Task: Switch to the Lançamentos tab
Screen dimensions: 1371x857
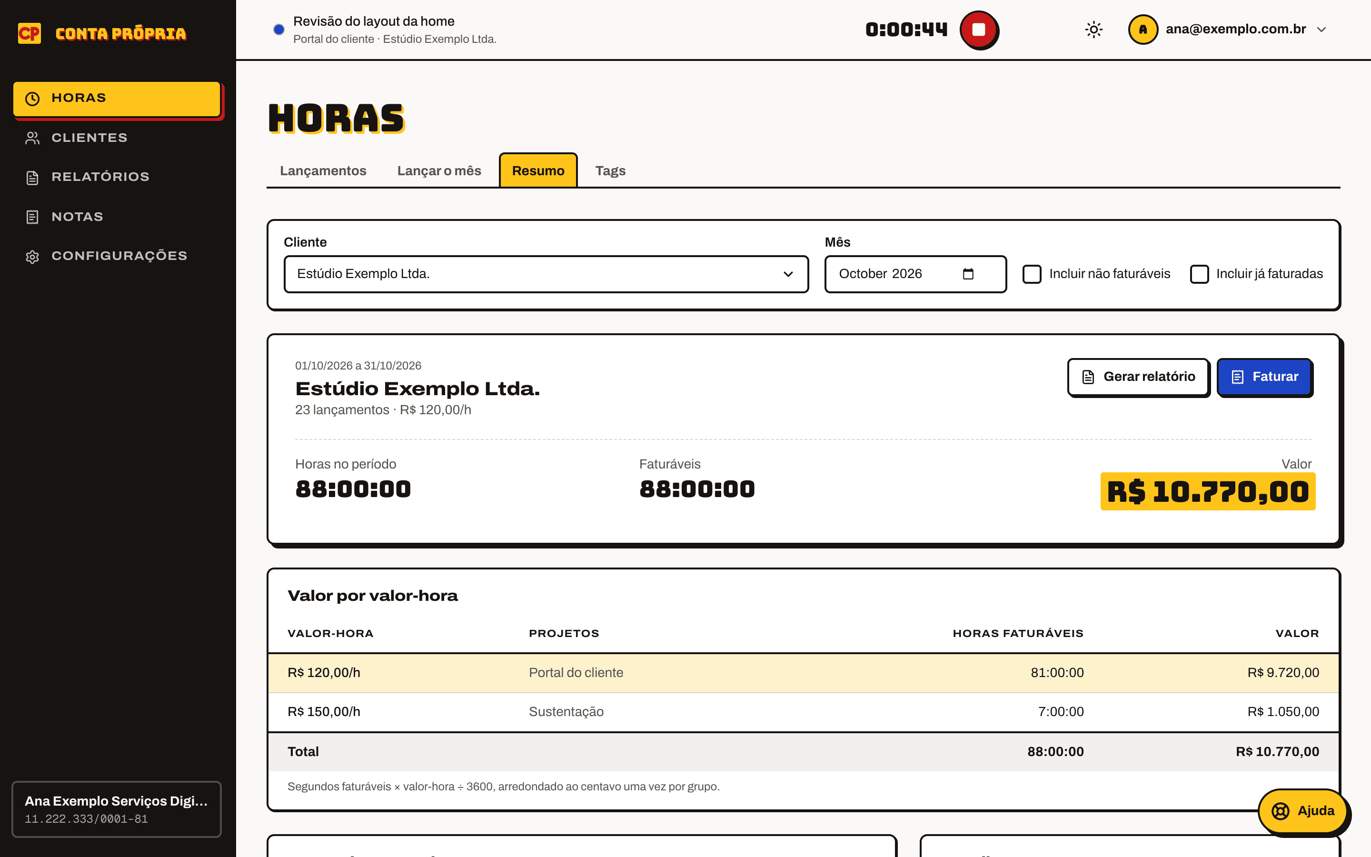Action: pyautogui.click(x=323, y=170)
